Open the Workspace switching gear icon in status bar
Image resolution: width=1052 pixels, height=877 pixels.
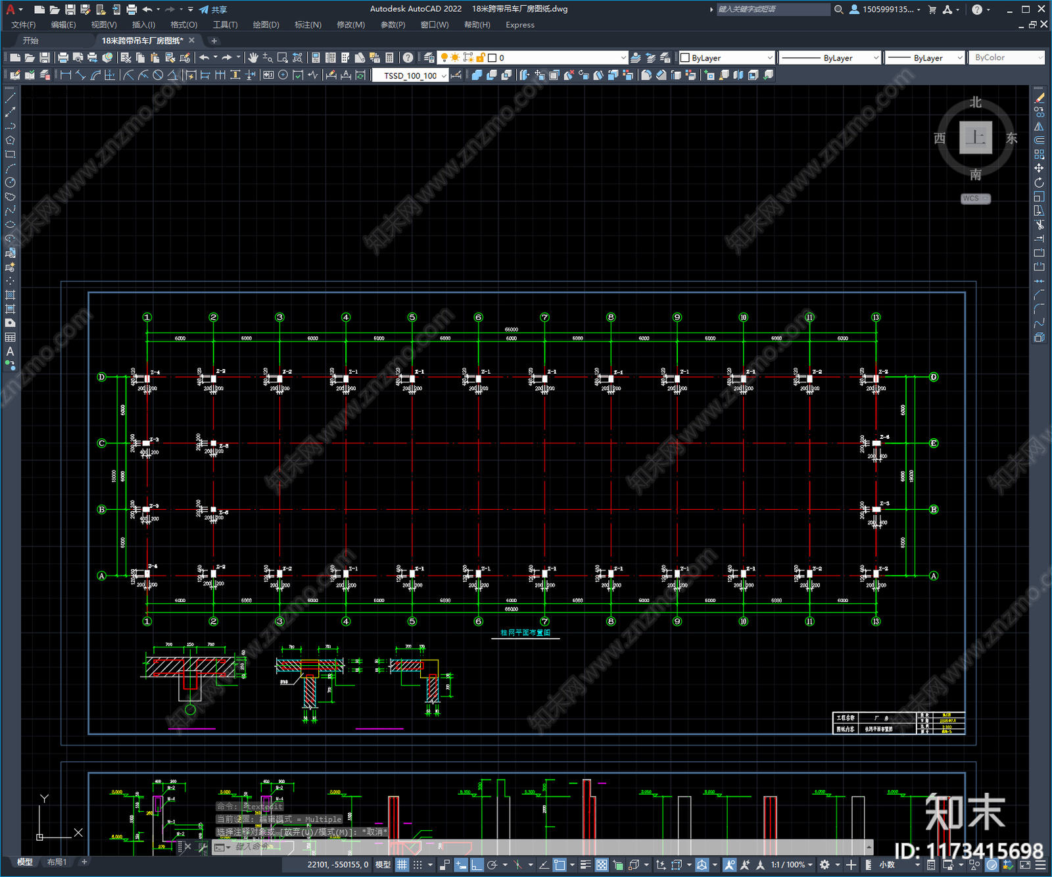[x=825, y=864]
